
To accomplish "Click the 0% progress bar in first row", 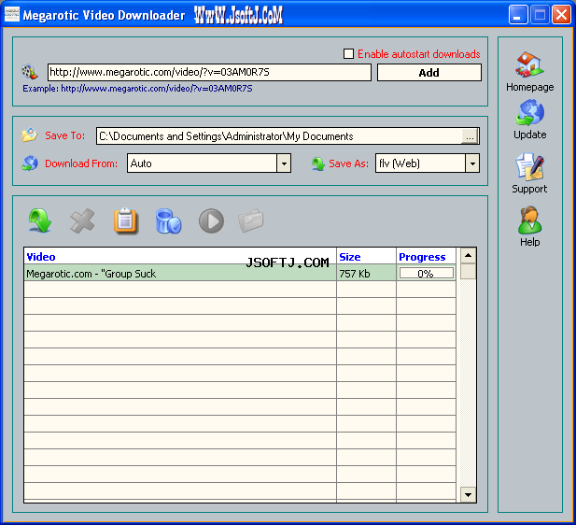I will point(426,273).
